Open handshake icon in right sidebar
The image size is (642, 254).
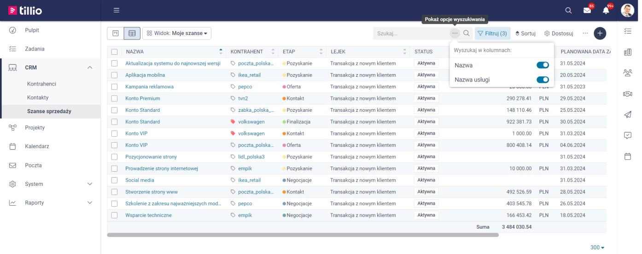[x=627, y=94]
